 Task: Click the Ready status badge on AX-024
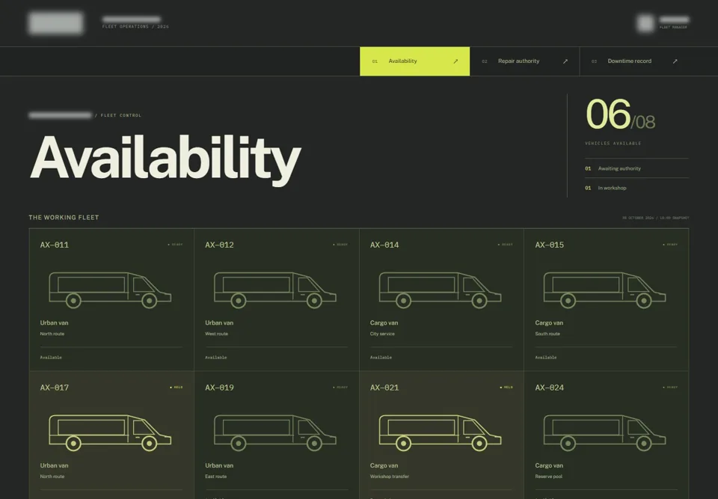pos(670,388)
